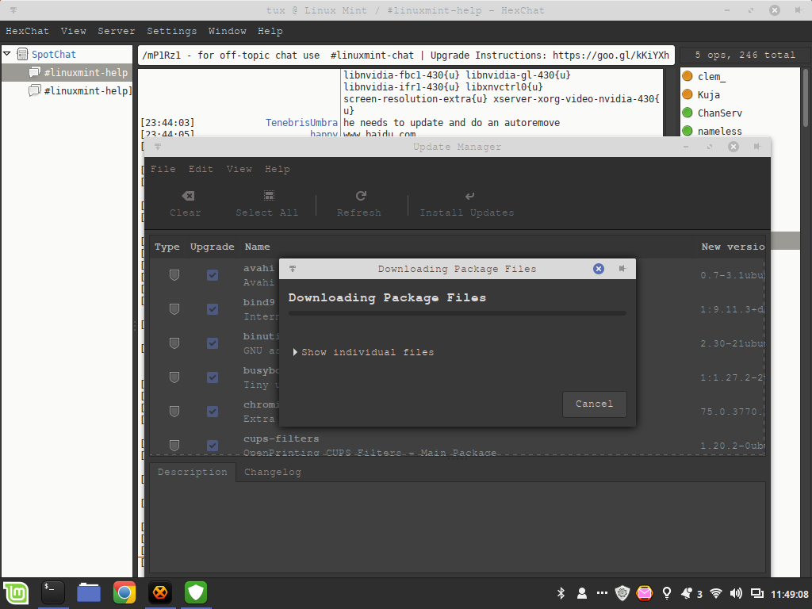
Task: Click the shield type icon for avahi row
Action: click(174, 275)
